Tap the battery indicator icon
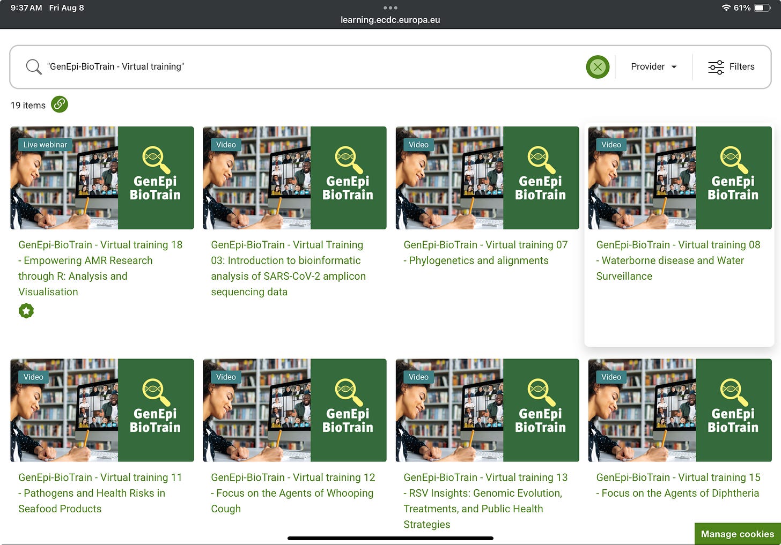This screenshot has width=781, height=545. point(762,8)
